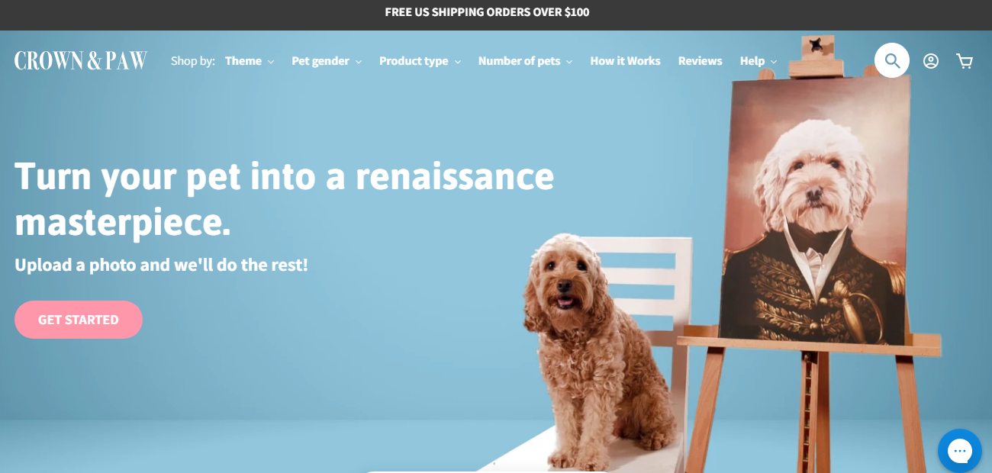Screen dimensions: 992x473
Task: Expand the Product type dropdown
Action: pyautogui.click(x=420, y=61)
